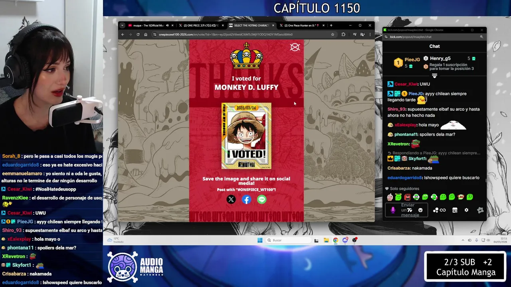Share the vote on X (Twitter)
The image size is (511, 287).
click(x=231, y=199)
